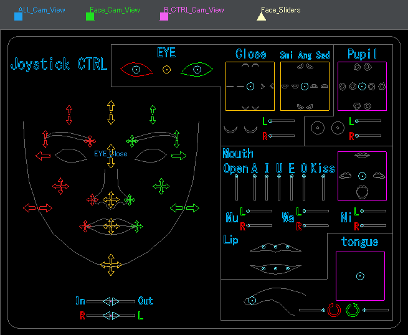Grab the R-L slider arrow handle

click(x=111, y=316)
